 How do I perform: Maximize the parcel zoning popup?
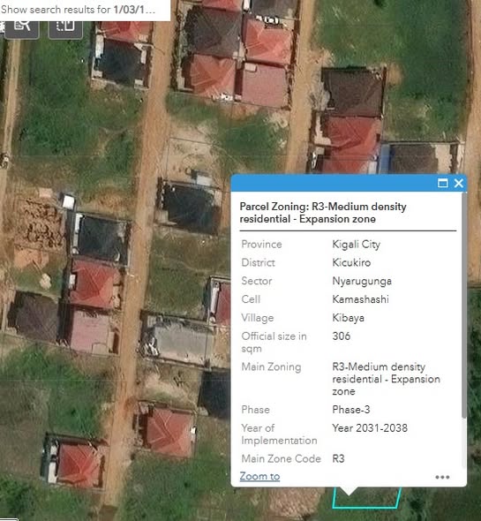click(443, 183)
